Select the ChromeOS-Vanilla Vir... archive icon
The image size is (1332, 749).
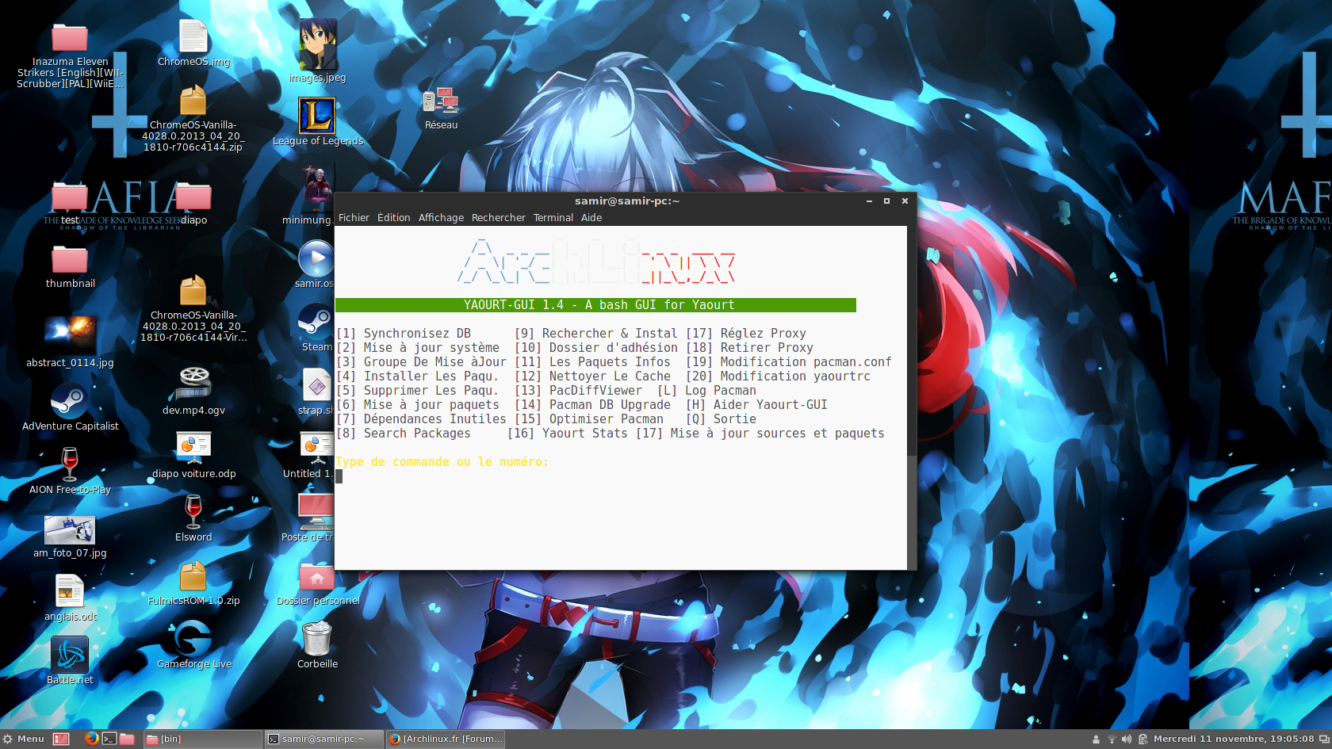coord(193,292)
